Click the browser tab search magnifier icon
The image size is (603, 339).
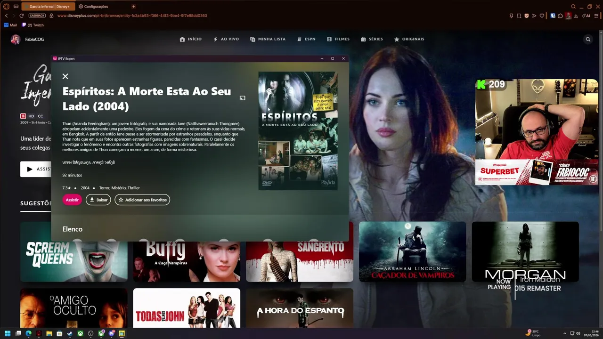tap(573, 7)
